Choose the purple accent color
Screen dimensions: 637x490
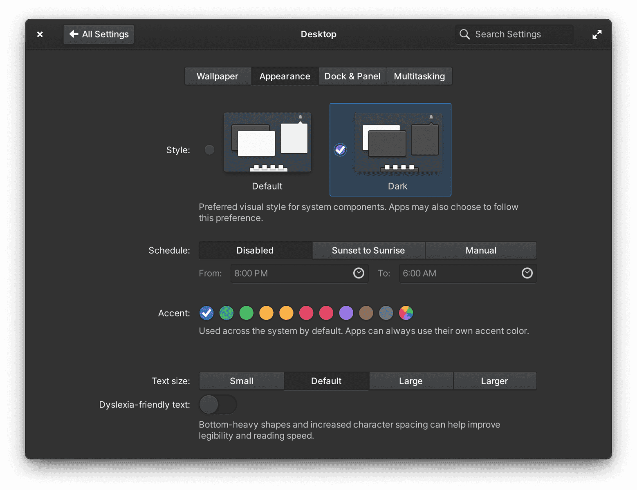tap(346, 313)
